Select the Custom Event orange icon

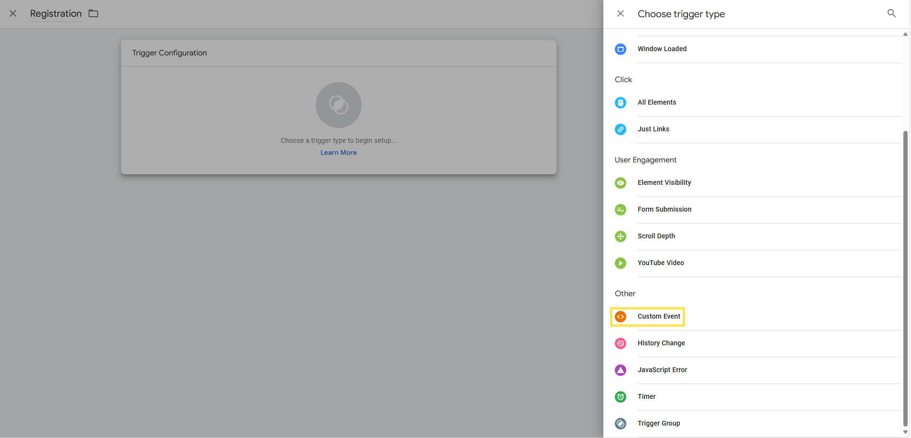click(x=620, y=317)
